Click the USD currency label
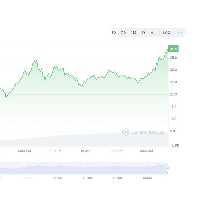Viewport: 207px width, 207px height. [x=175, y=145]
